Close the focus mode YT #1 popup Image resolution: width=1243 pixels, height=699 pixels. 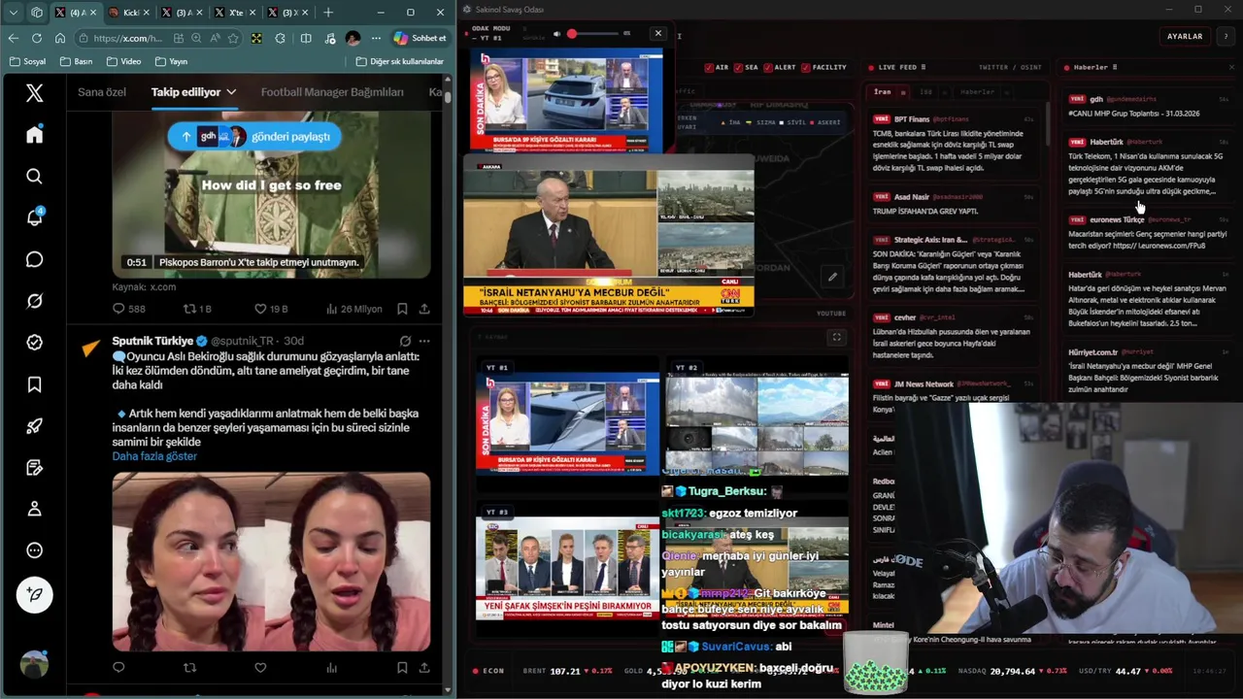(x=657, y=33)
